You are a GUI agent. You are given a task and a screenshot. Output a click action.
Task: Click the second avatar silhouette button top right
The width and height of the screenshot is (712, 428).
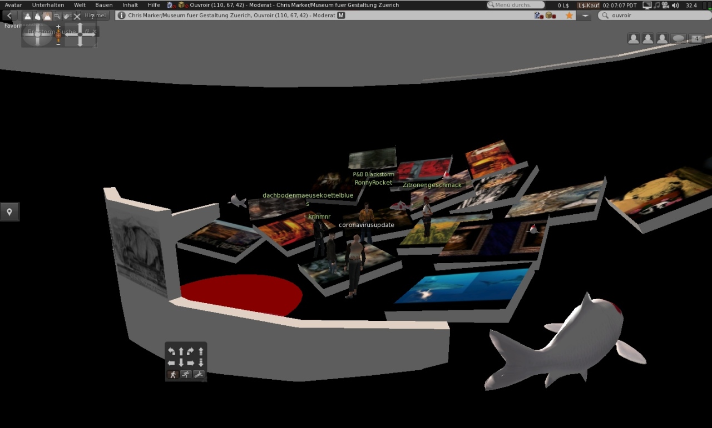(648, 38)
